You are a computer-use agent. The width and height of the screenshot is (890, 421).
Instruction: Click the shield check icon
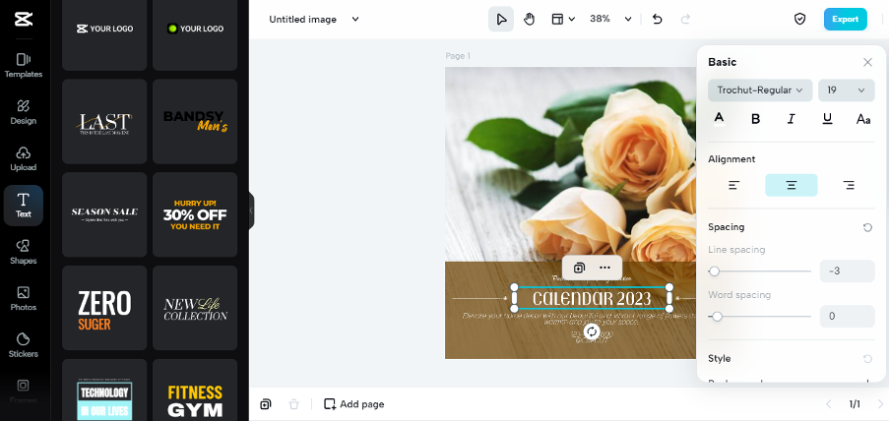[x=799, y=20]
